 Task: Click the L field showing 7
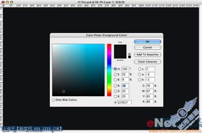point(150,69)
